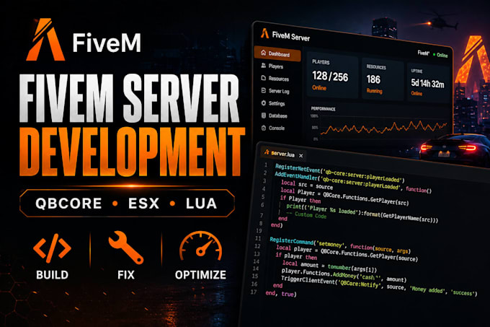
Task: Click the Console icon in sidebar
Action: pyautogui.click(x=264, y=128)
